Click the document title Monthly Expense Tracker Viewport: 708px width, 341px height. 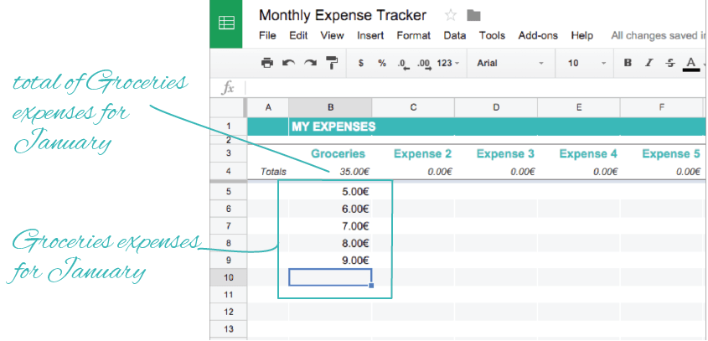point(343,15)
